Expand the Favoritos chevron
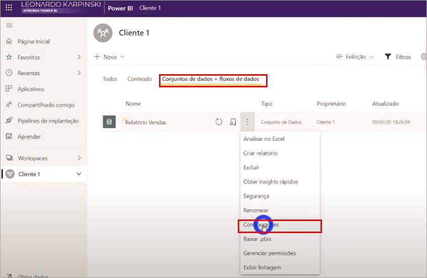This screenshot has width=427, height=278. click(x=79, y=57)
